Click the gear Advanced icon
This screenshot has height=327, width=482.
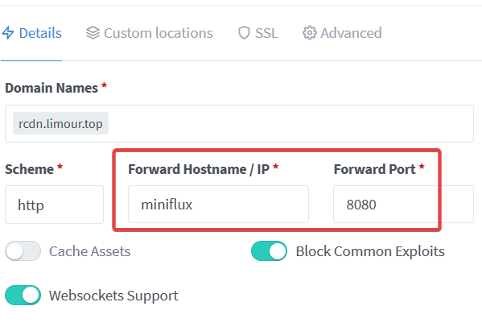[310, 33]
